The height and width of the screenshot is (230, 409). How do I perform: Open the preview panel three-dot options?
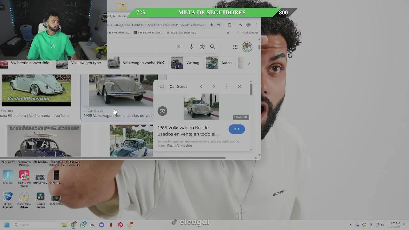227,87
